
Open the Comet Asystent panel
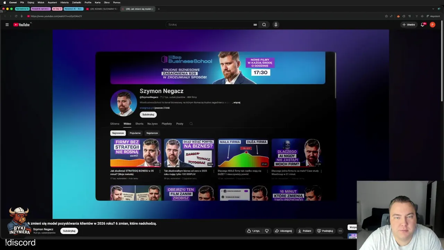click(x=433, y=16)
